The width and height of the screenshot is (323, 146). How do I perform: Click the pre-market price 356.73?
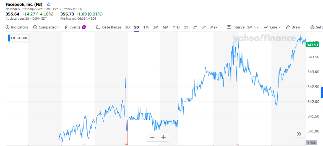(67, 14)
